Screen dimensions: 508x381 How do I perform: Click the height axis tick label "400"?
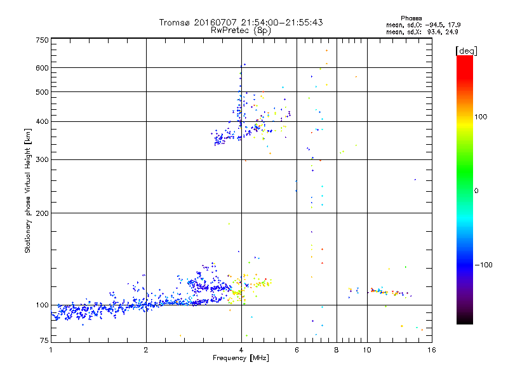click(x=43, y=122)
